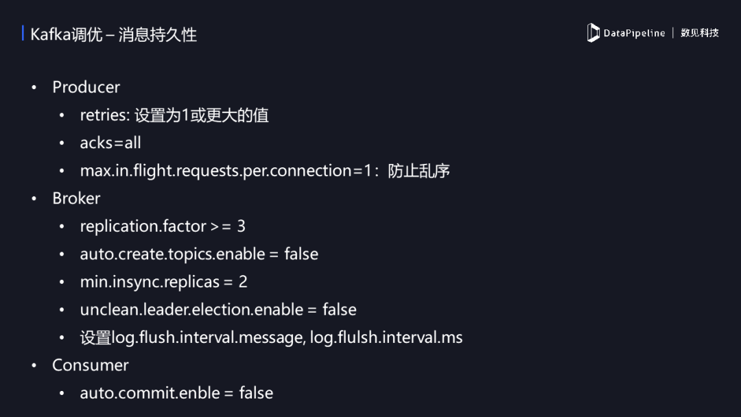Click the blue accent bar beside the title
The image size is (741, 417).
point(23,34)
